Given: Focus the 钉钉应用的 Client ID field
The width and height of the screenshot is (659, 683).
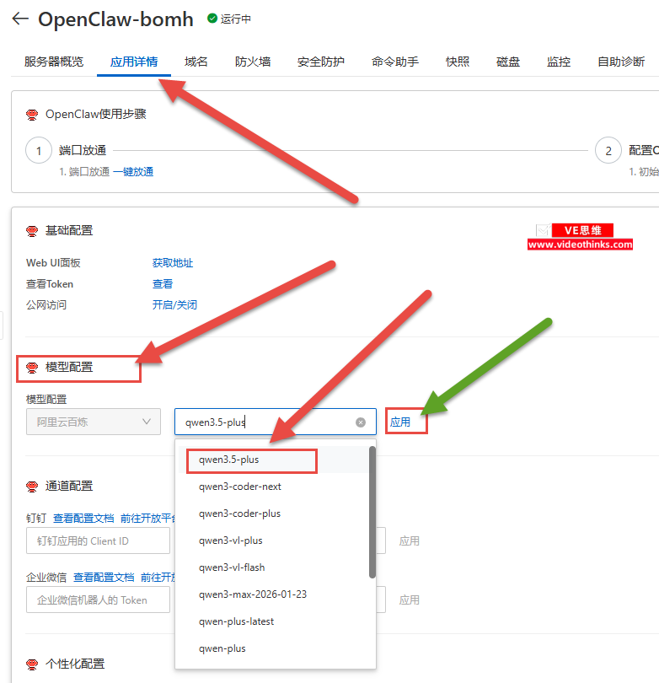Looking at the screenshot, I should [x=97, y=540].
